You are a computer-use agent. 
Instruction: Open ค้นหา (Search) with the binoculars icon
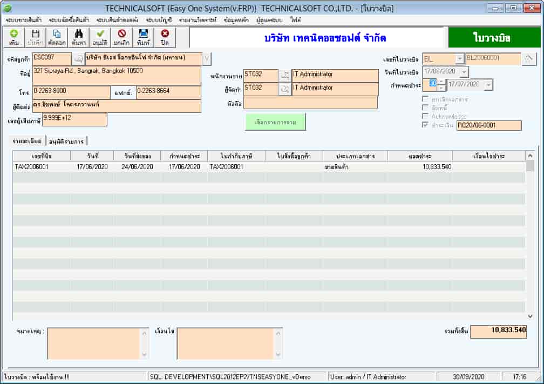coord(79,37)
